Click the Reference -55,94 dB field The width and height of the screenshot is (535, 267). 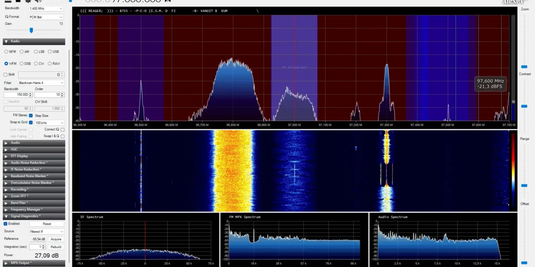pos(38,239)
